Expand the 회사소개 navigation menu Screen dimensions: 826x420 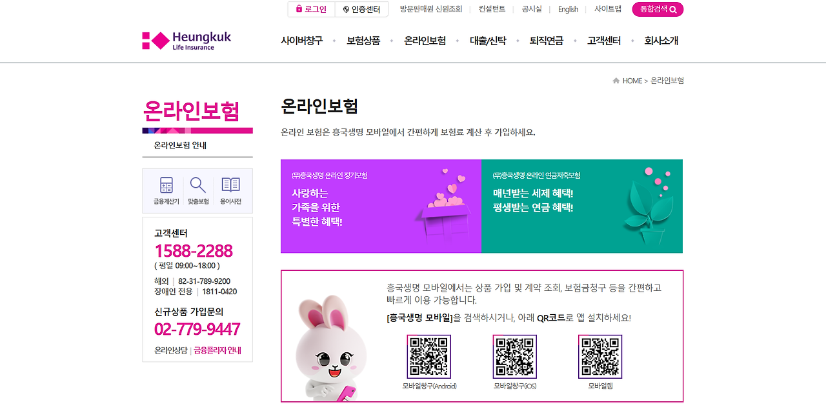point(661,41)
